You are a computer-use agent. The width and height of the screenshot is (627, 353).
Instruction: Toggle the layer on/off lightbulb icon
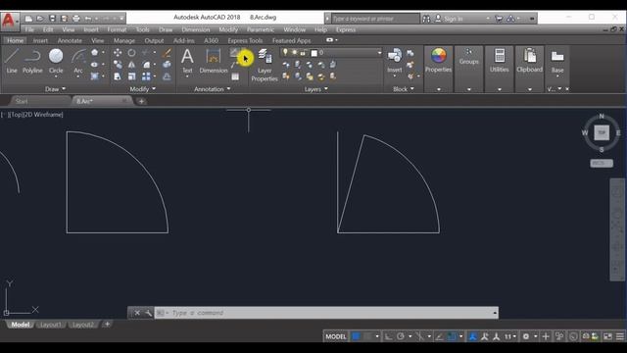pos(285,52)
